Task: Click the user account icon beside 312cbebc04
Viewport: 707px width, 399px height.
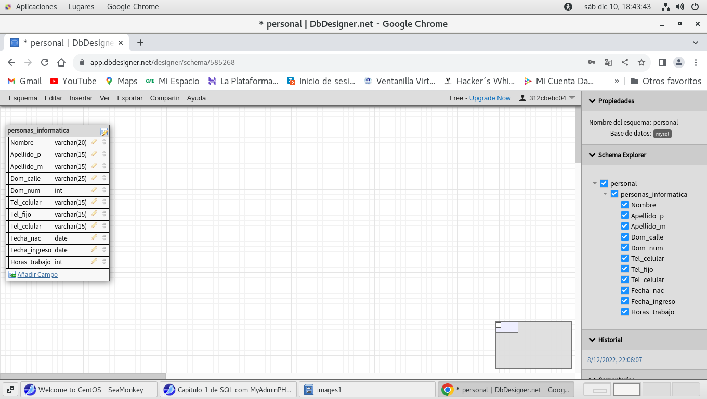Action: pyautogui.click(x=523, y=98)
